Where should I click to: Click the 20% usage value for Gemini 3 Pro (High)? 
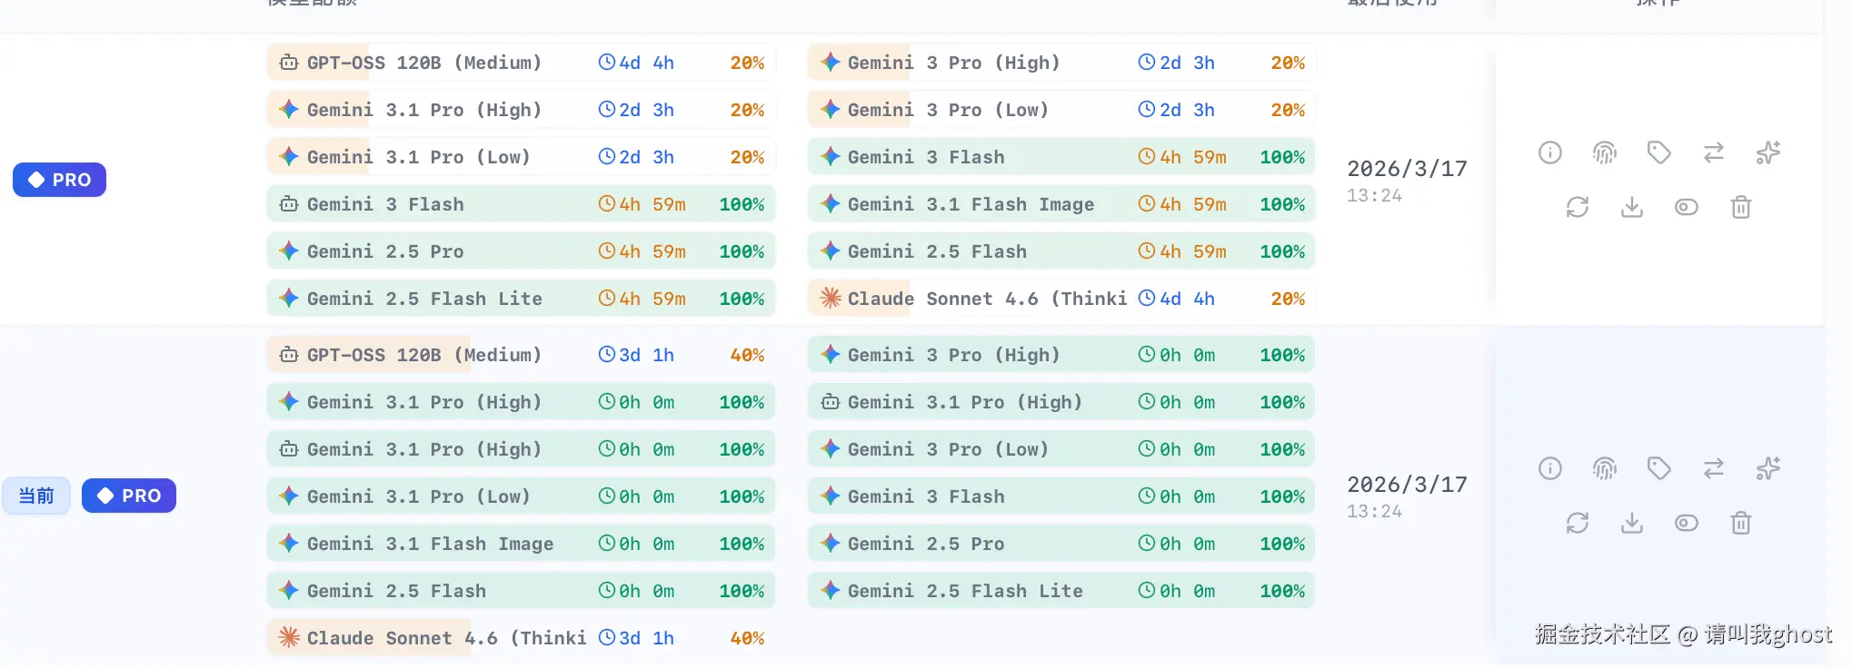pyautogui.click(x=1289, y=62)
